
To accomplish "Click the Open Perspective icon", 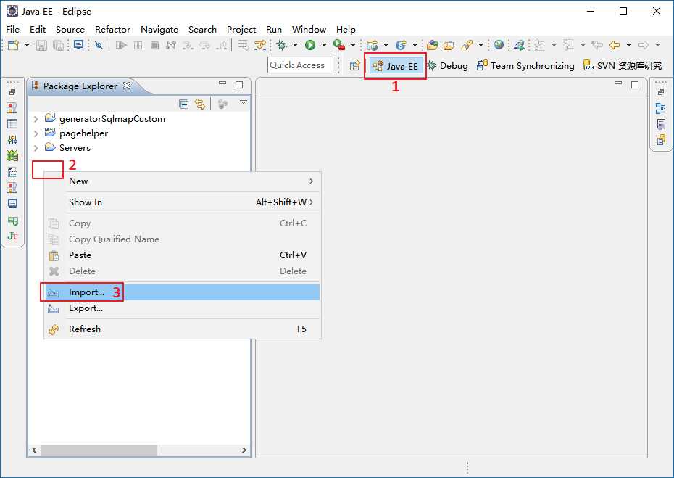I will pos(354,66).
